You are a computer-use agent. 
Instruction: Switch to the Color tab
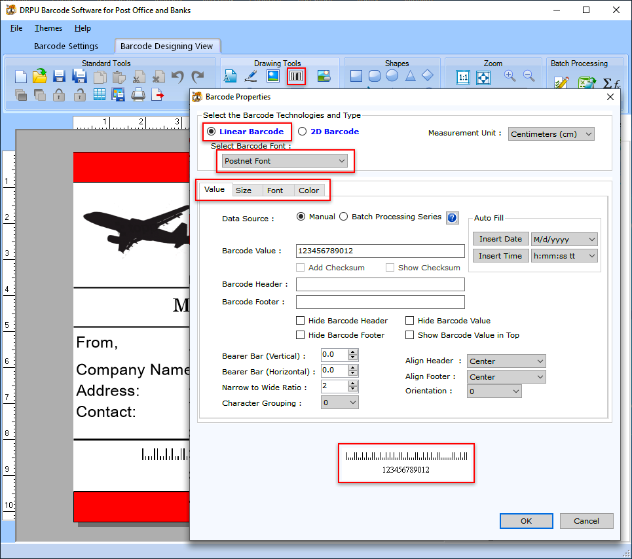pyautogui.click(x=308, y=190)
